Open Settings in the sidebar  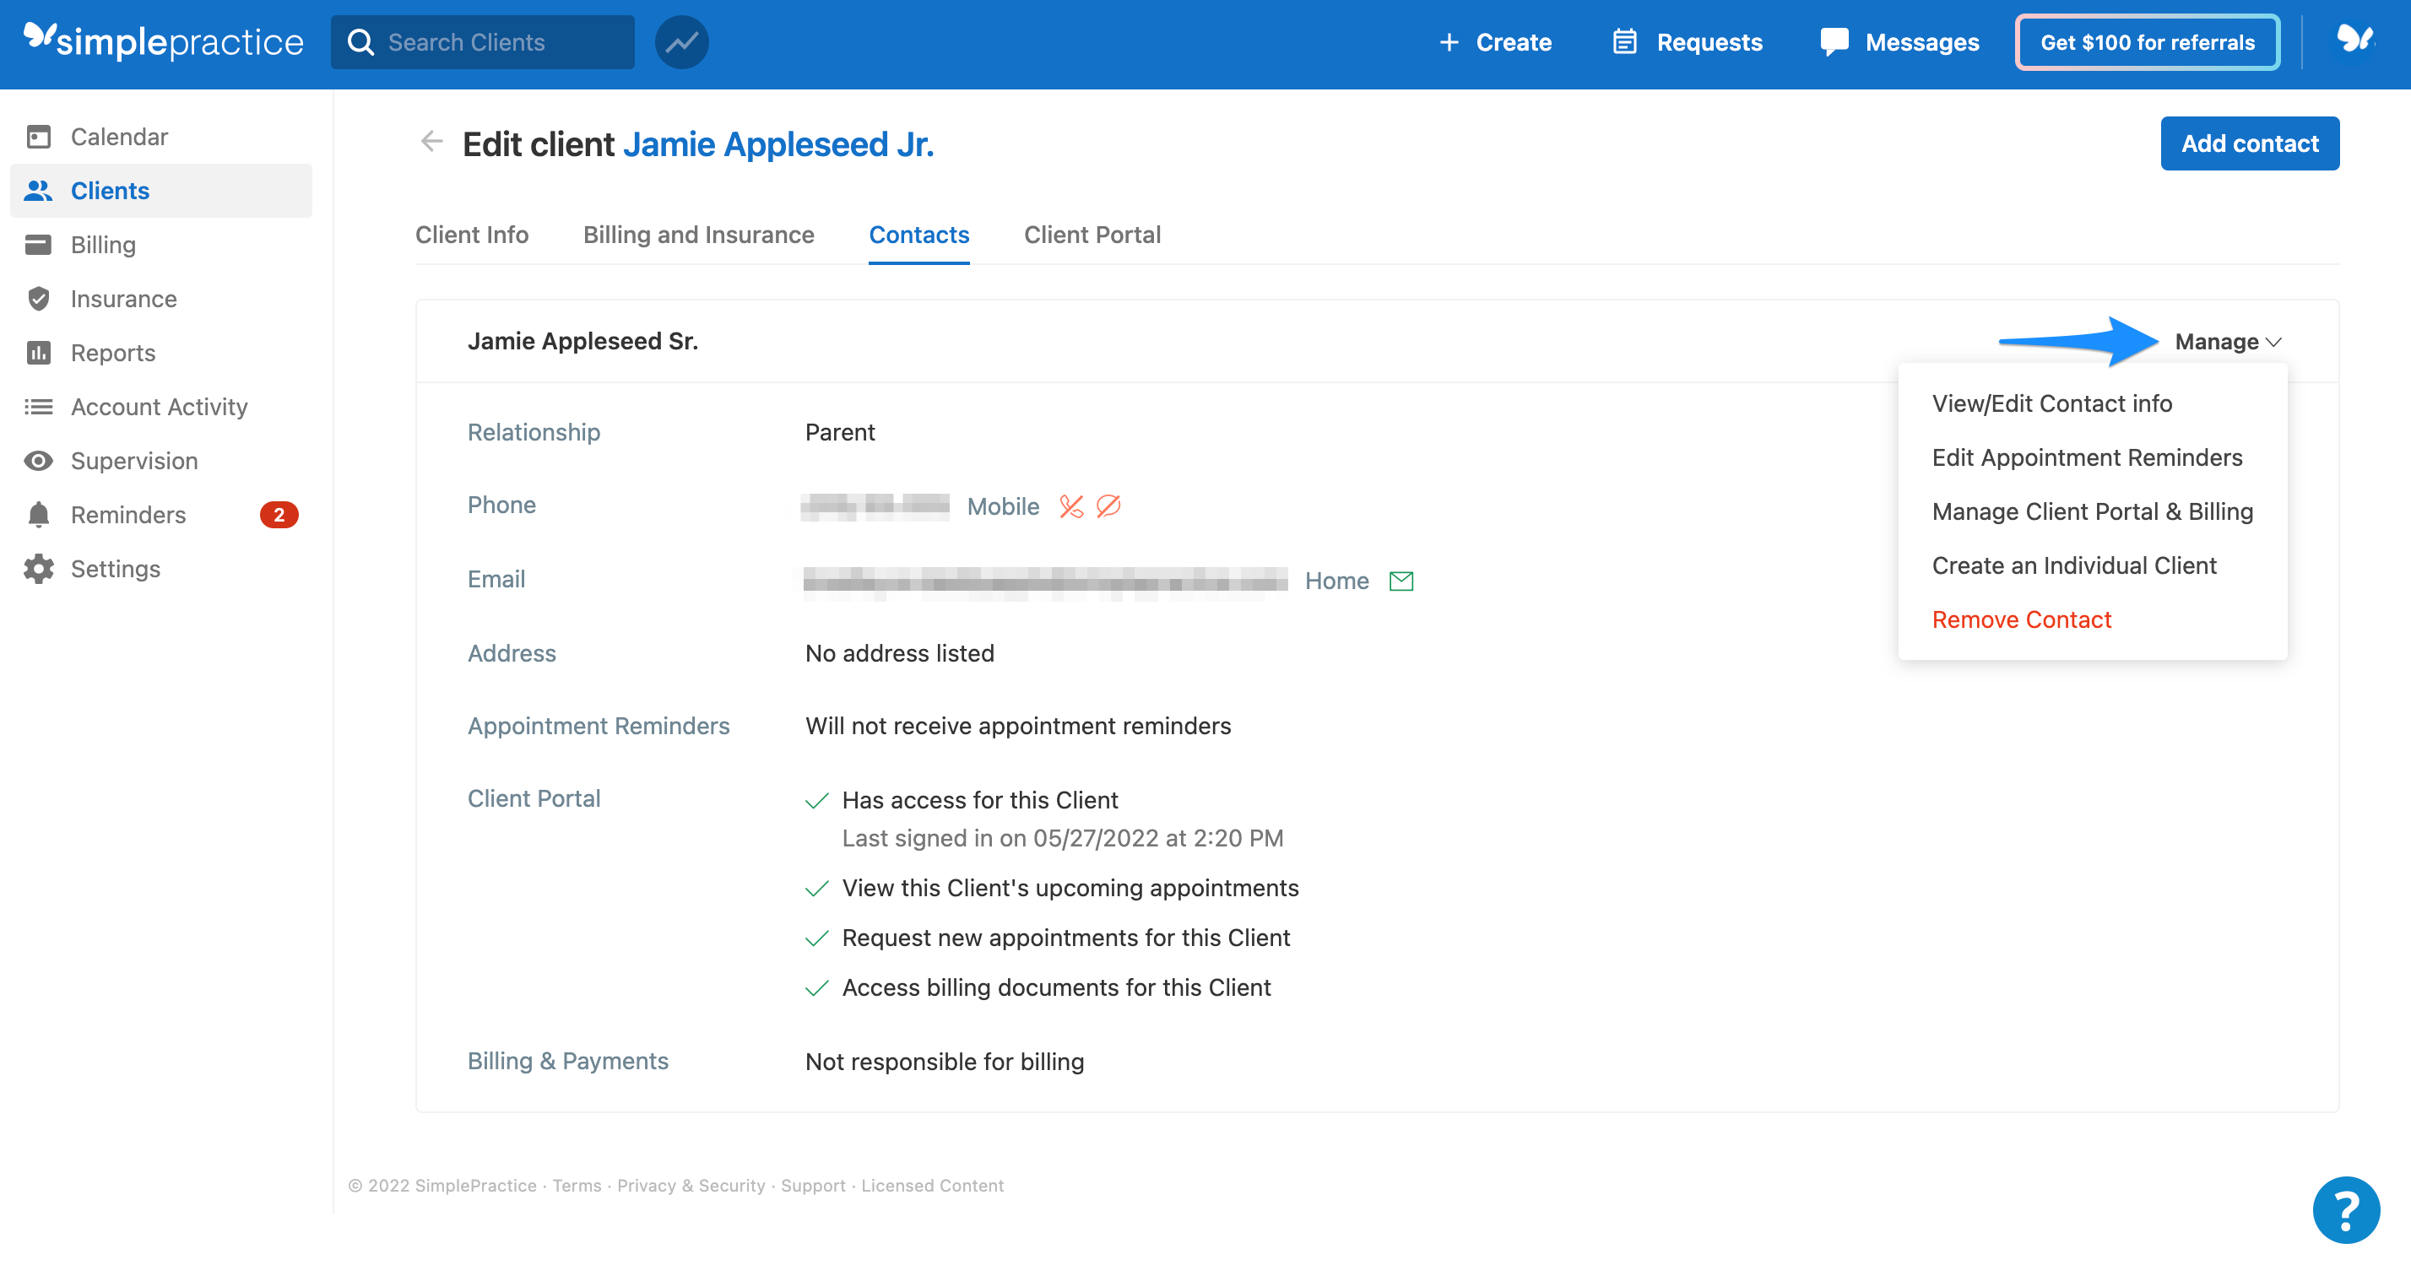coord(161,569)
